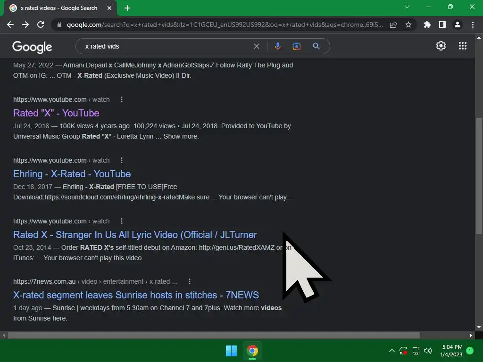Open the Google apps grid

click(x=463, y=46)
